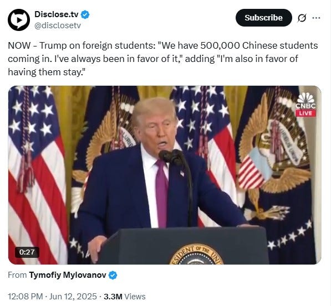Image resolution: width=331 pixels, height=306 pixels.
Task: Open Disclose.tv profile avatar
Action: click(19, 20)
